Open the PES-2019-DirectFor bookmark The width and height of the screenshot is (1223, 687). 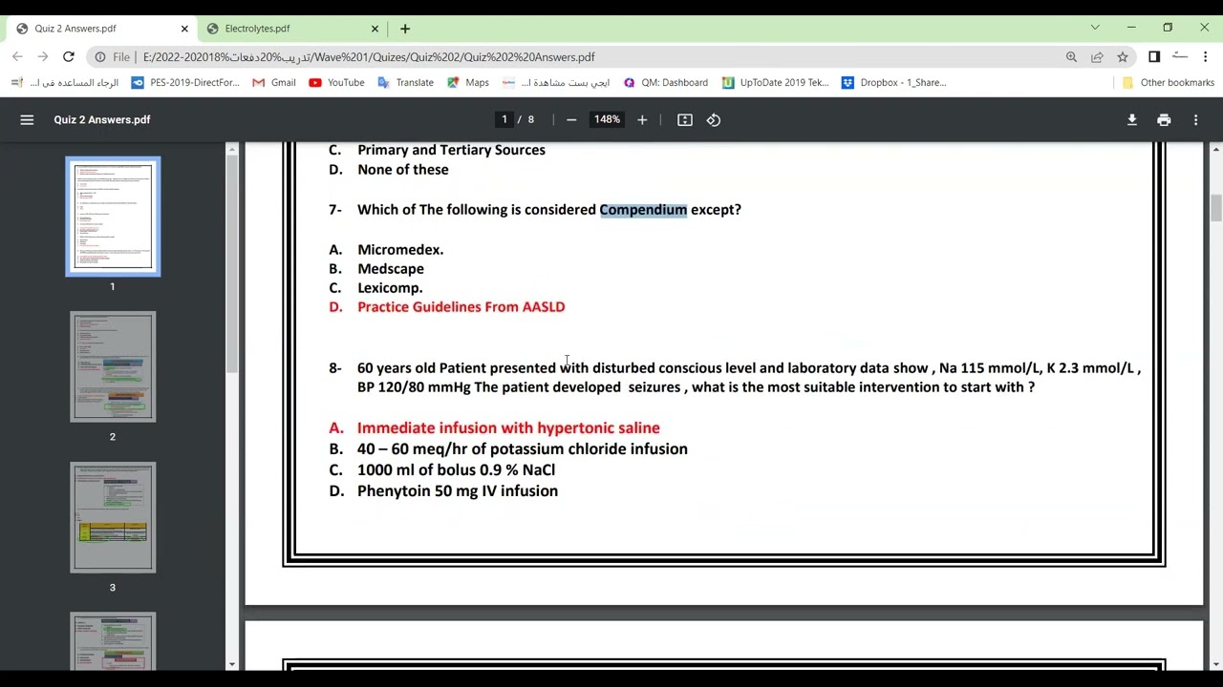185,83
